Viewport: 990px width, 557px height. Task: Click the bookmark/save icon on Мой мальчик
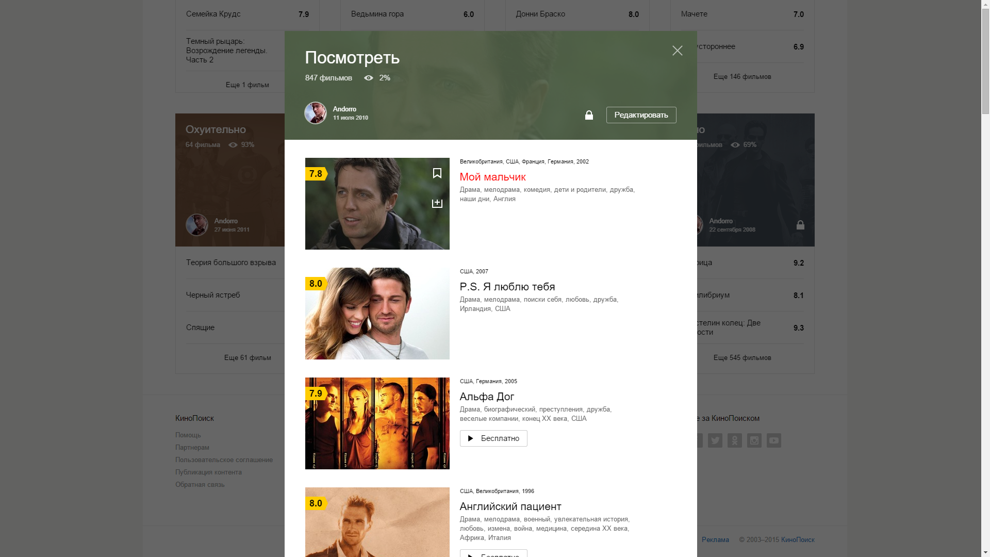[x=437, y=173]
